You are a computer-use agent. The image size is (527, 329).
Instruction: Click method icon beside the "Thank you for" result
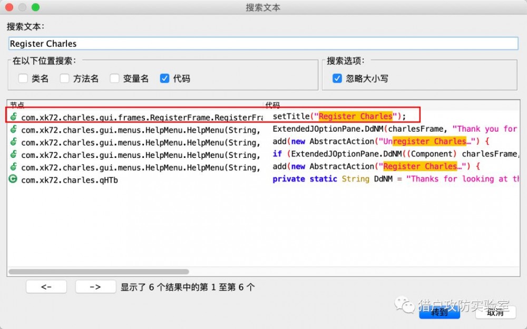[x=14, y=129]
